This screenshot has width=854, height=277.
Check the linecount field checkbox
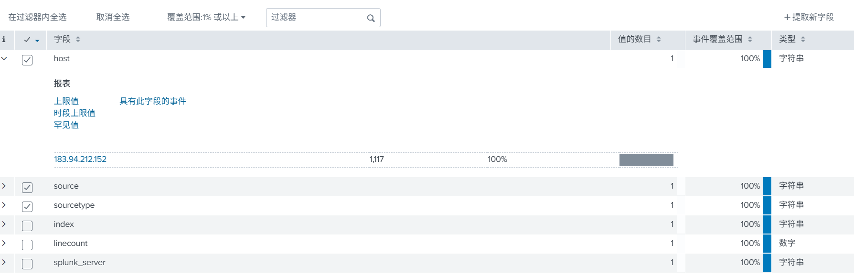(27, 245)
